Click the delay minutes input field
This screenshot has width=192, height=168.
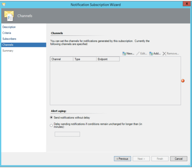[67, 134]
